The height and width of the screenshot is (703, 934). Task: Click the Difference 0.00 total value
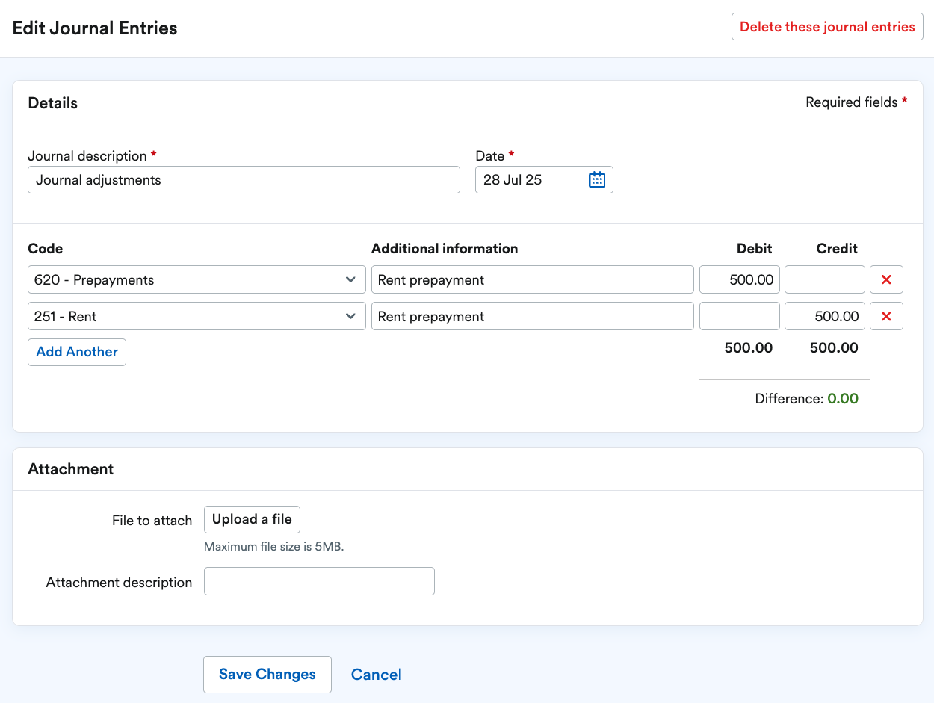[x=842, y=399]
